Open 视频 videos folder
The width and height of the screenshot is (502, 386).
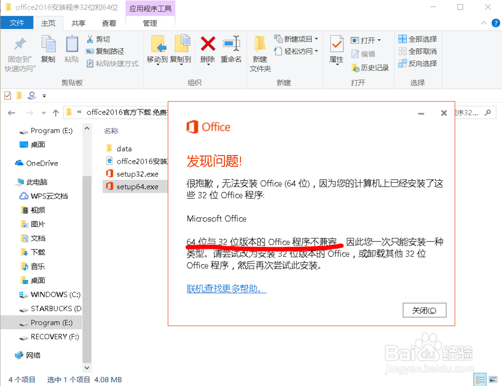[x=33, y=210]
